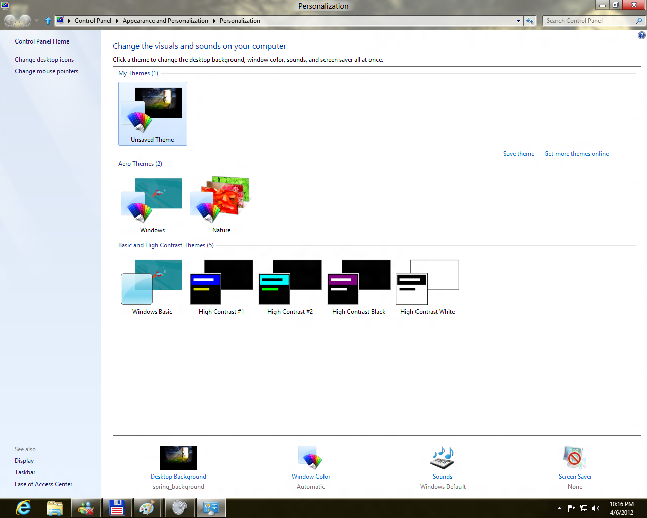The width and height of the screenshot is (647, 518).
Task: Open File Explorer from the taskbar
Action: coord(55,507)
